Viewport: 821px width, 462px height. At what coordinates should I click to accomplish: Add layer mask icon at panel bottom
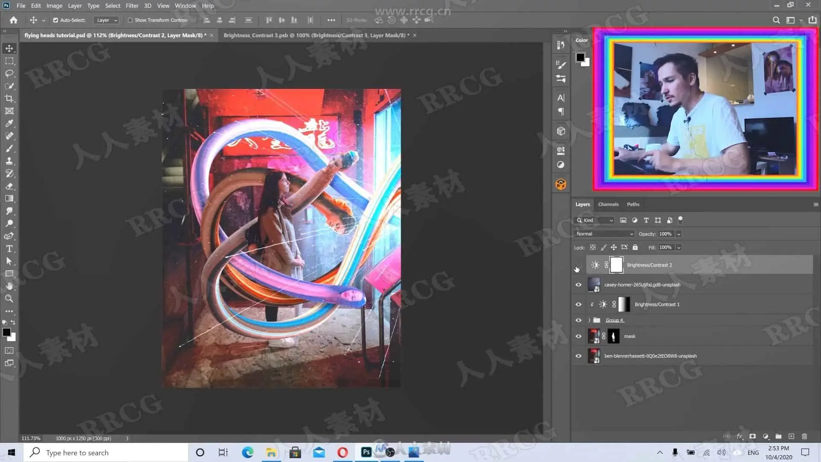753,436
